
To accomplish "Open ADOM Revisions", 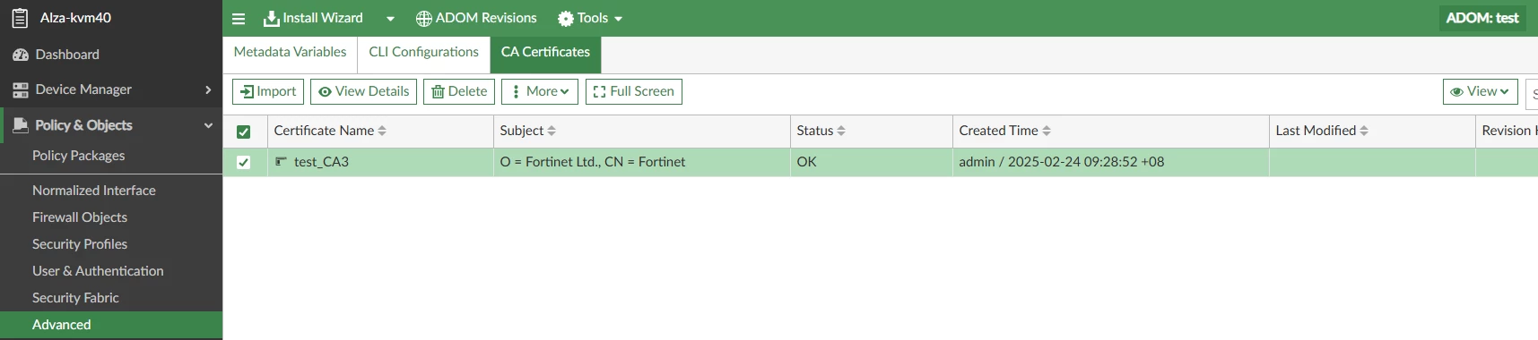I will coord(476,18).
